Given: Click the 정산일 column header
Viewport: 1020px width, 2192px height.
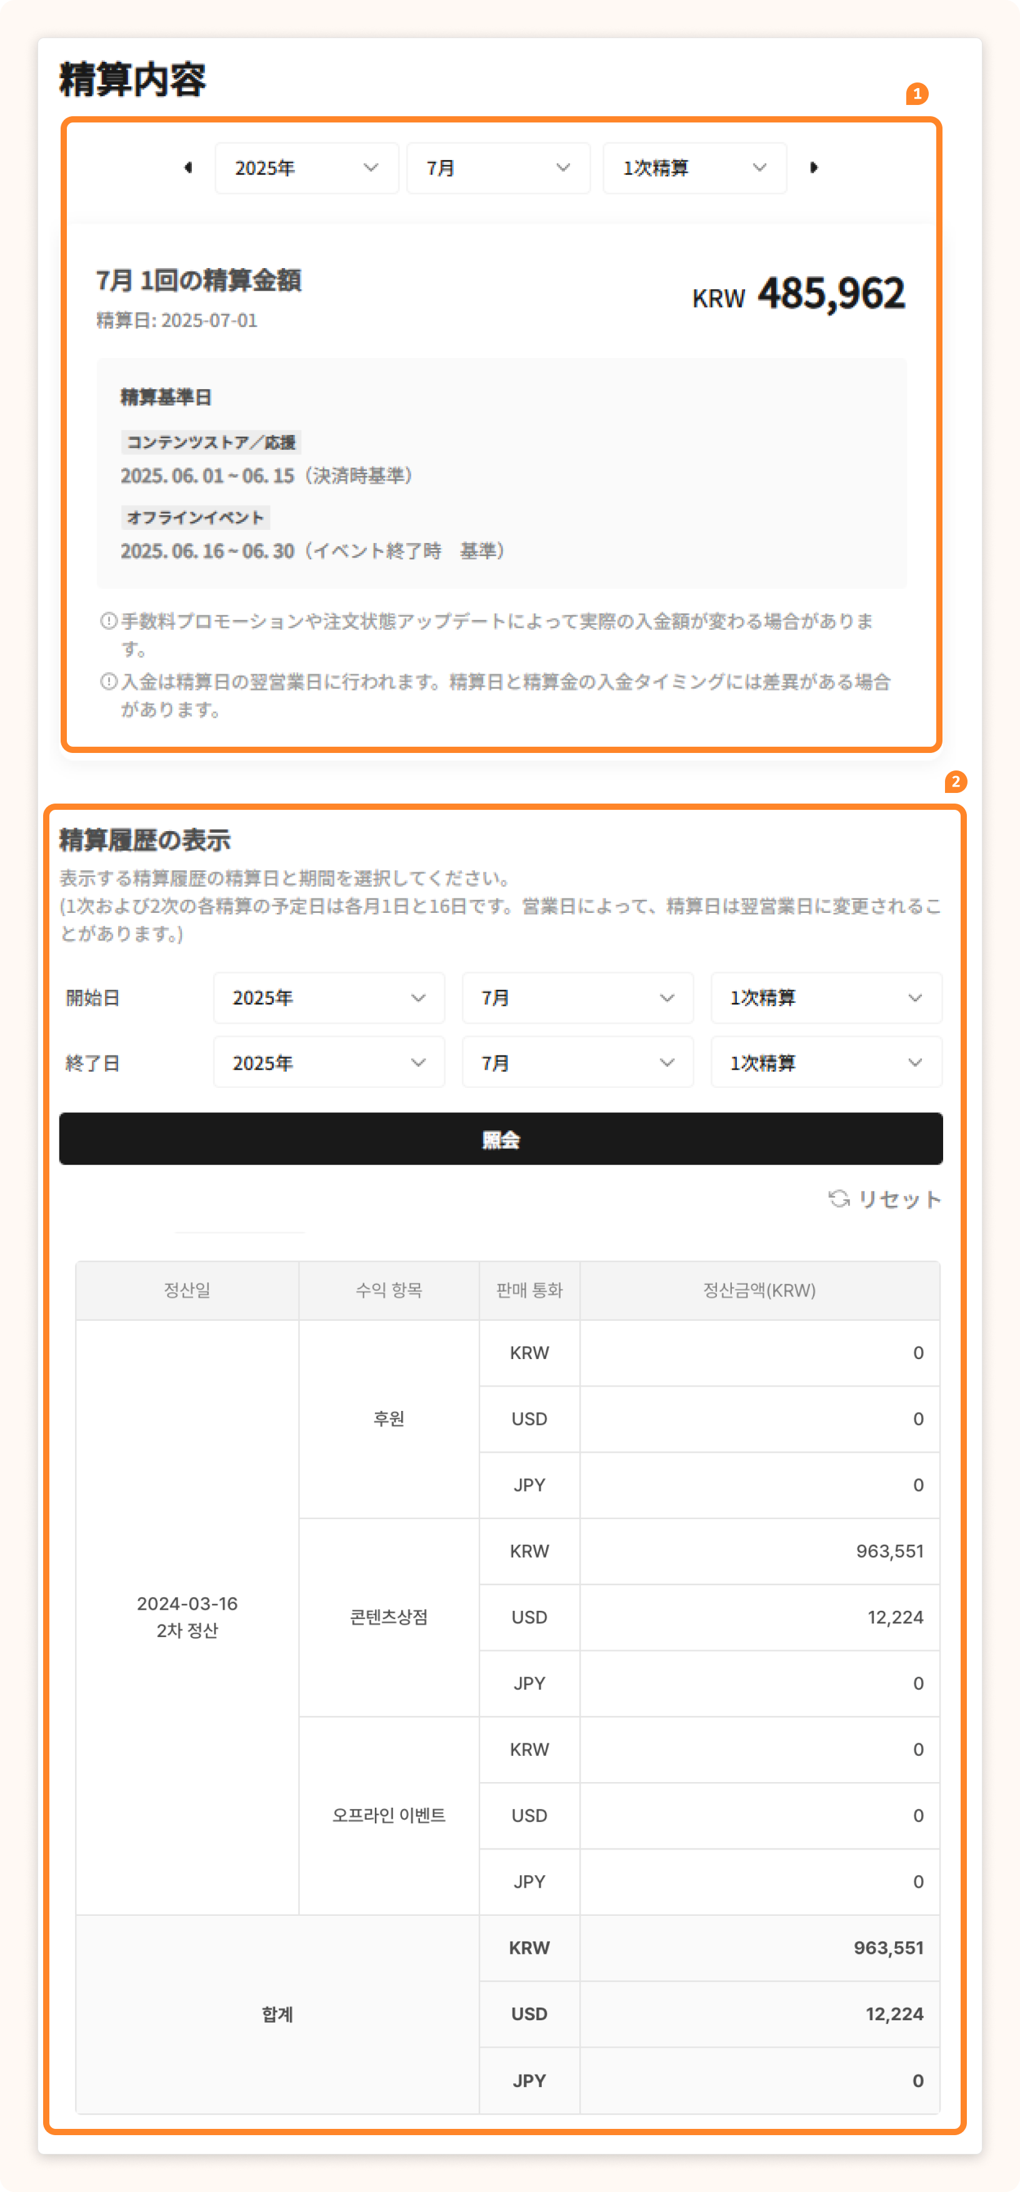Looking at the screenshot, I should tap(187, 1290).
